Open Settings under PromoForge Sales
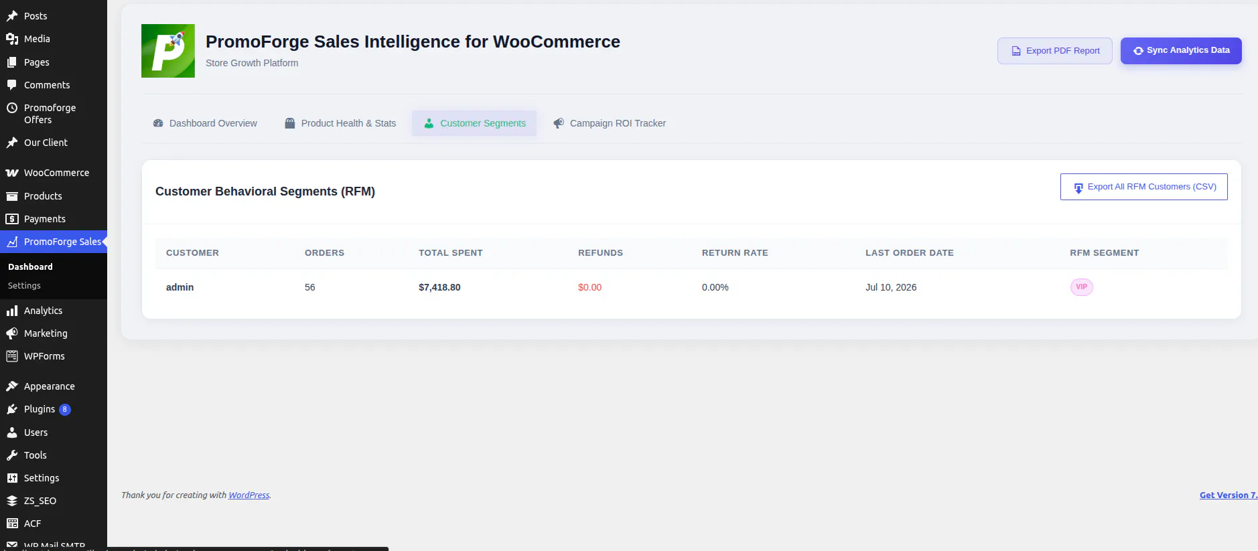The image size is (1258, 551). (x=24, y=286)
